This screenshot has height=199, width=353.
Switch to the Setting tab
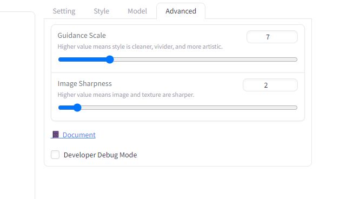coord(64,11)
